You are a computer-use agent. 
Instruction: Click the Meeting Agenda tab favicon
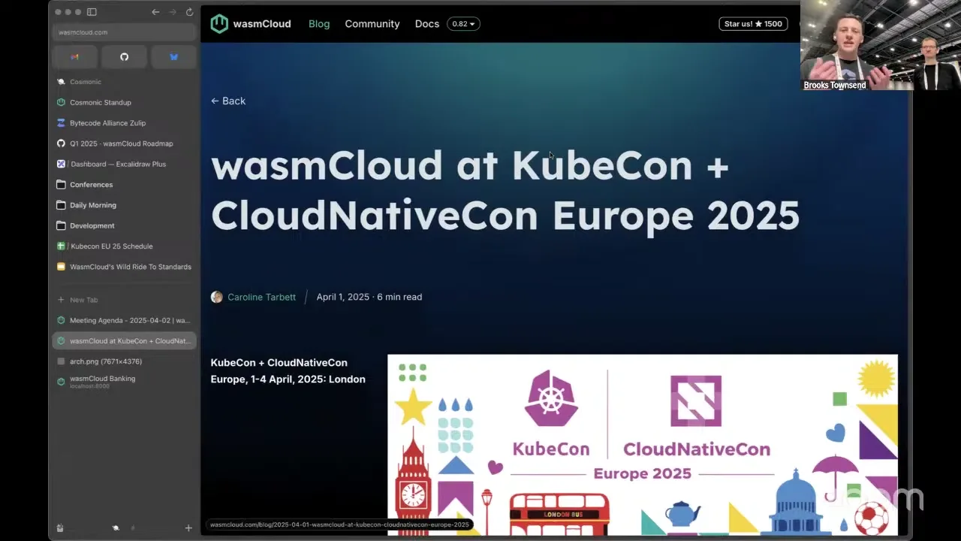[x=61, y=320]
